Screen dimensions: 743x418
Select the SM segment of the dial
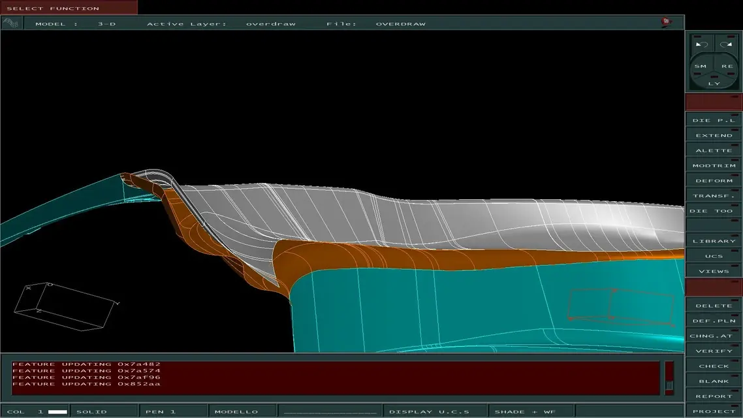point(701,67)
